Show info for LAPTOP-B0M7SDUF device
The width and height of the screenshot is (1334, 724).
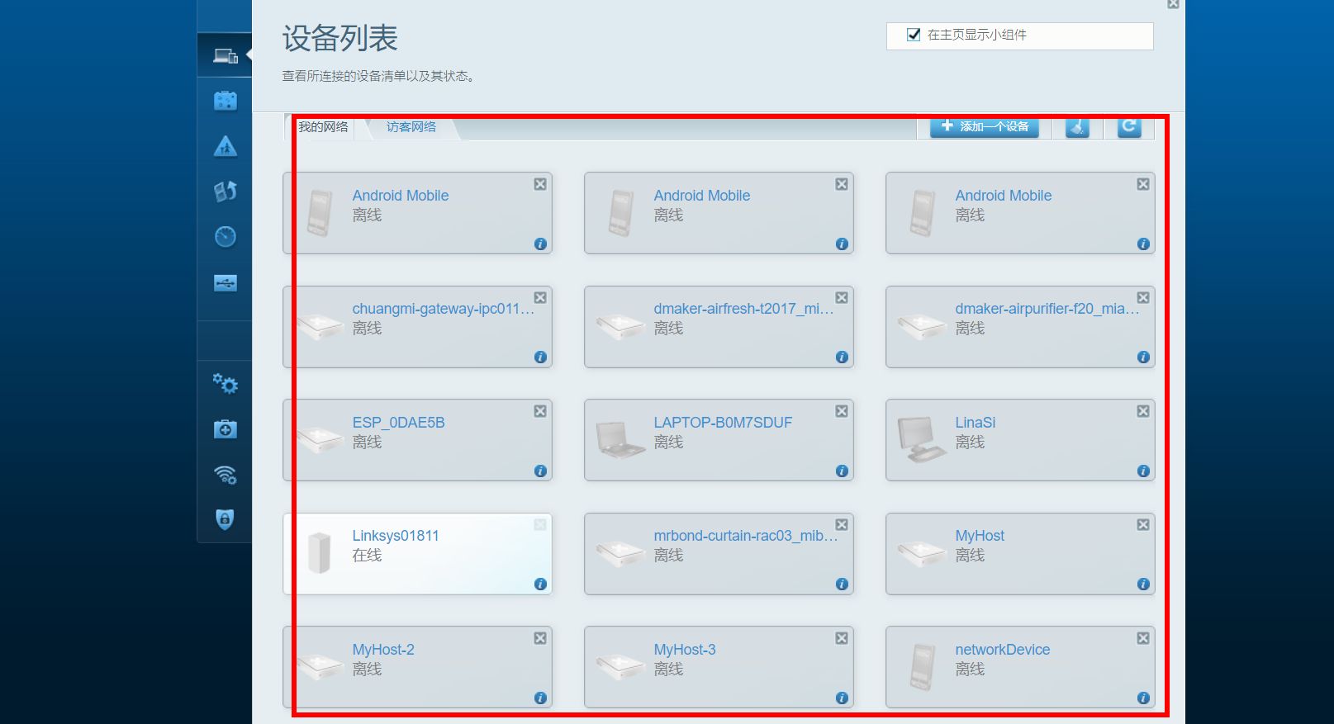click(842, 471)
